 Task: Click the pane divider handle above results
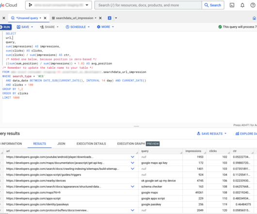(x=136, y=126)
